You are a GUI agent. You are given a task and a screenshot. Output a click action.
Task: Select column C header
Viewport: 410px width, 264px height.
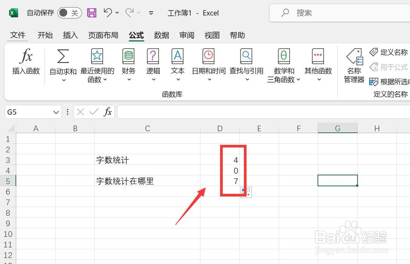point(148,128)
